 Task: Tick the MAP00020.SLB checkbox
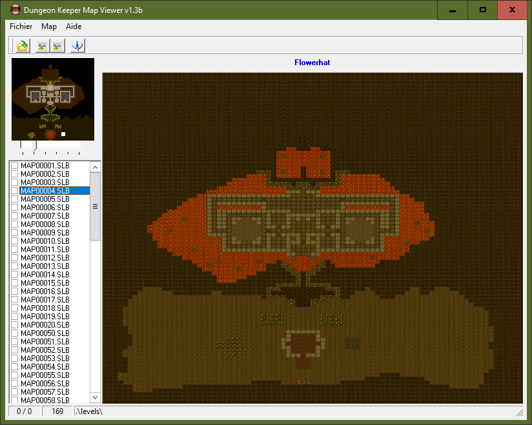pyautogui.click(x=15, y=324)
